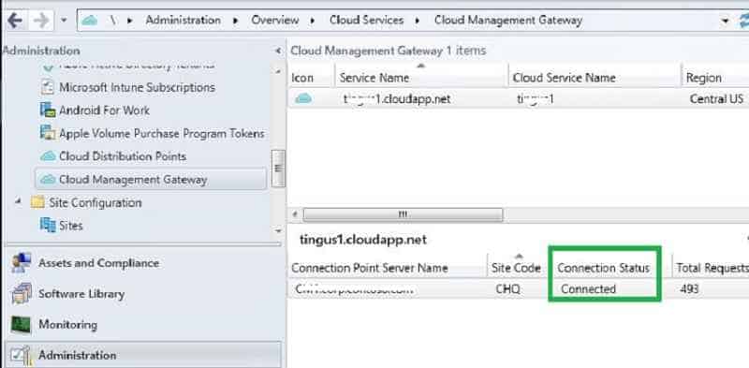
Task: Click the Android For Work icon
Action: pos(48,110)
